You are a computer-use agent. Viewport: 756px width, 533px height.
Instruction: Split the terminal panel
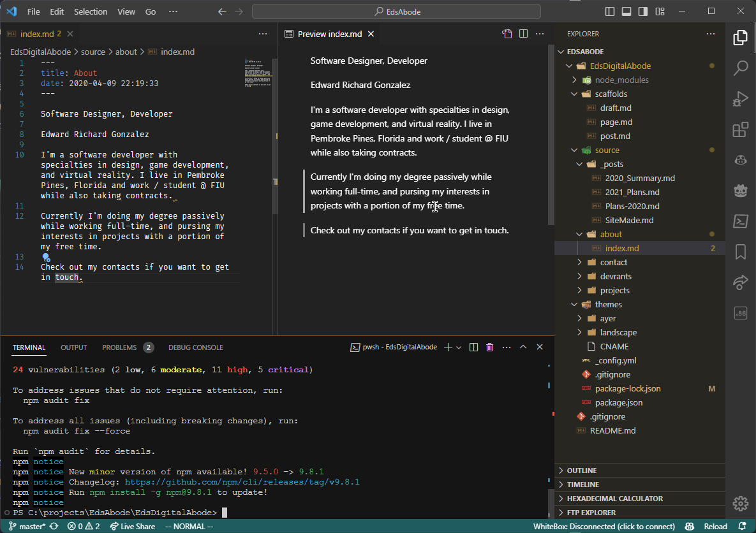[x=473, y=347]
